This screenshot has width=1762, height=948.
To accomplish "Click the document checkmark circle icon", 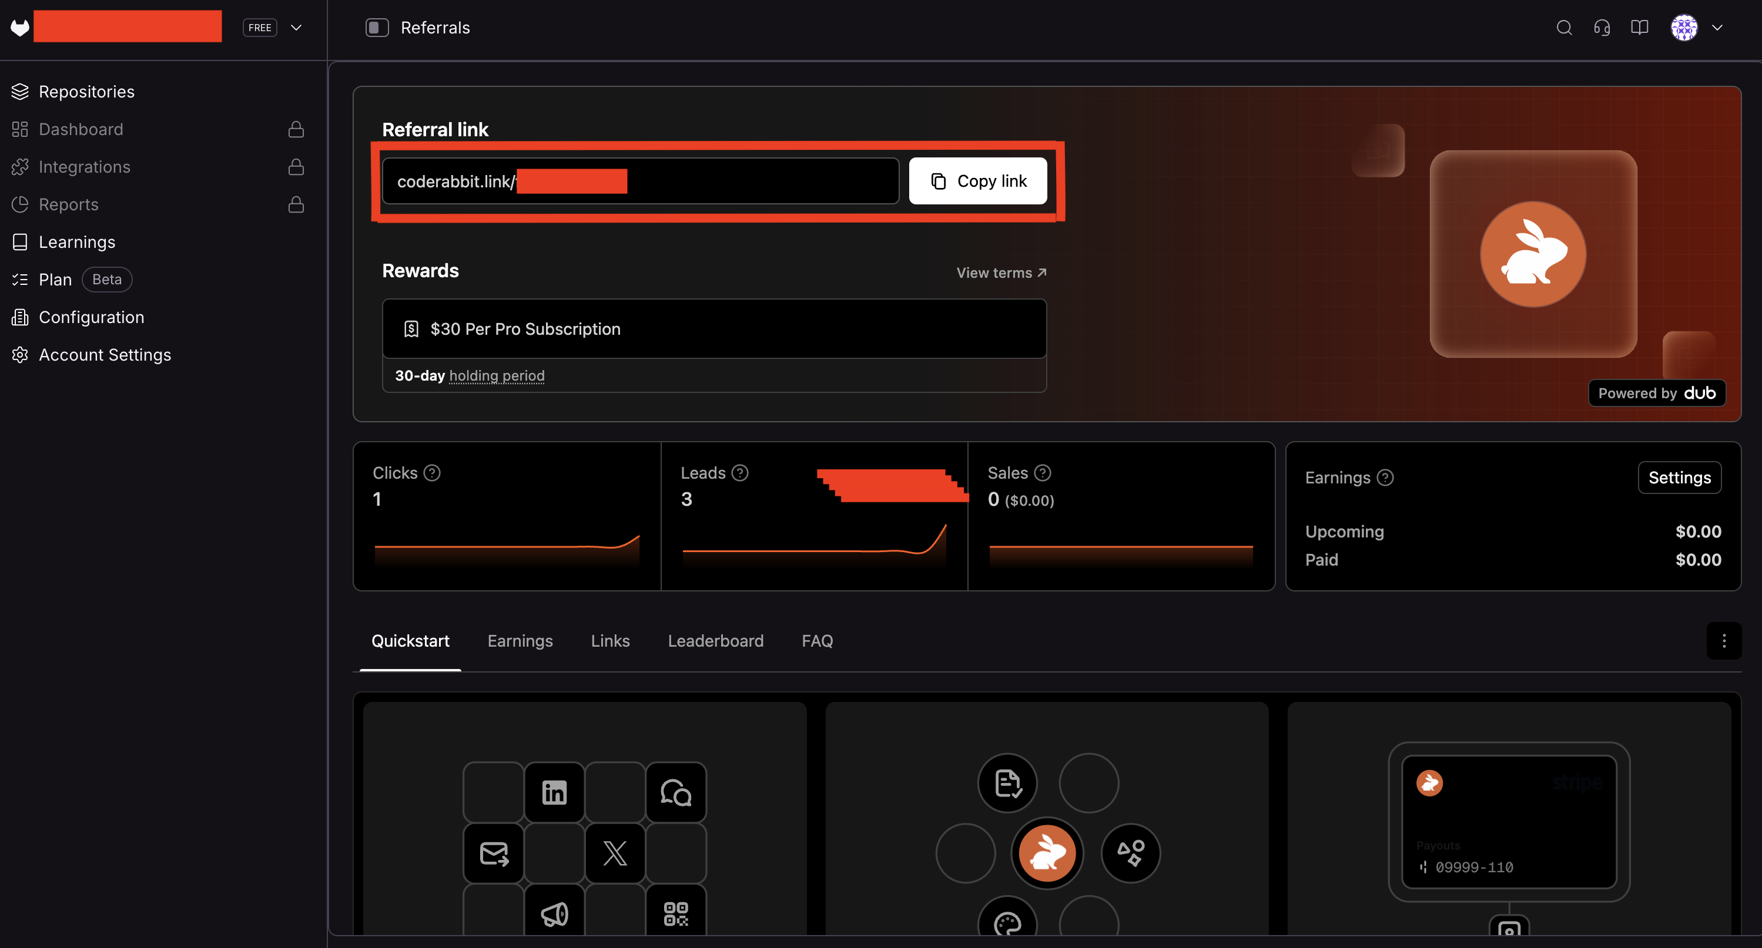I will point(1007,784).
